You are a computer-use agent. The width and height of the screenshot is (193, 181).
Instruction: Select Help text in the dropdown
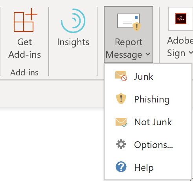[x=144, y=168]
